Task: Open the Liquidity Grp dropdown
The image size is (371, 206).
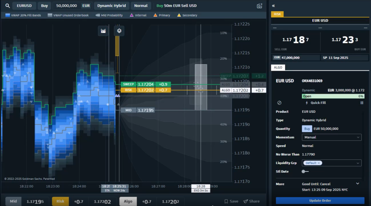Action: pos(331,163)
